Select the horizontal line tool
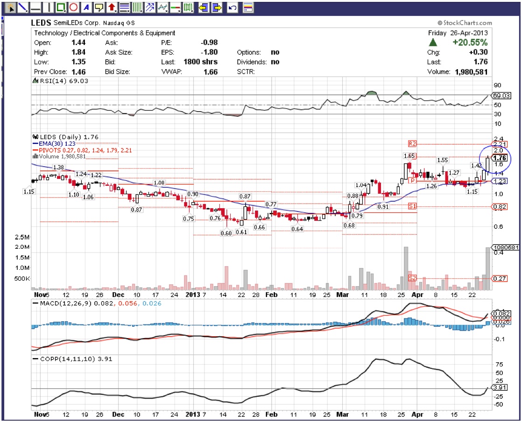 point(35,7)
